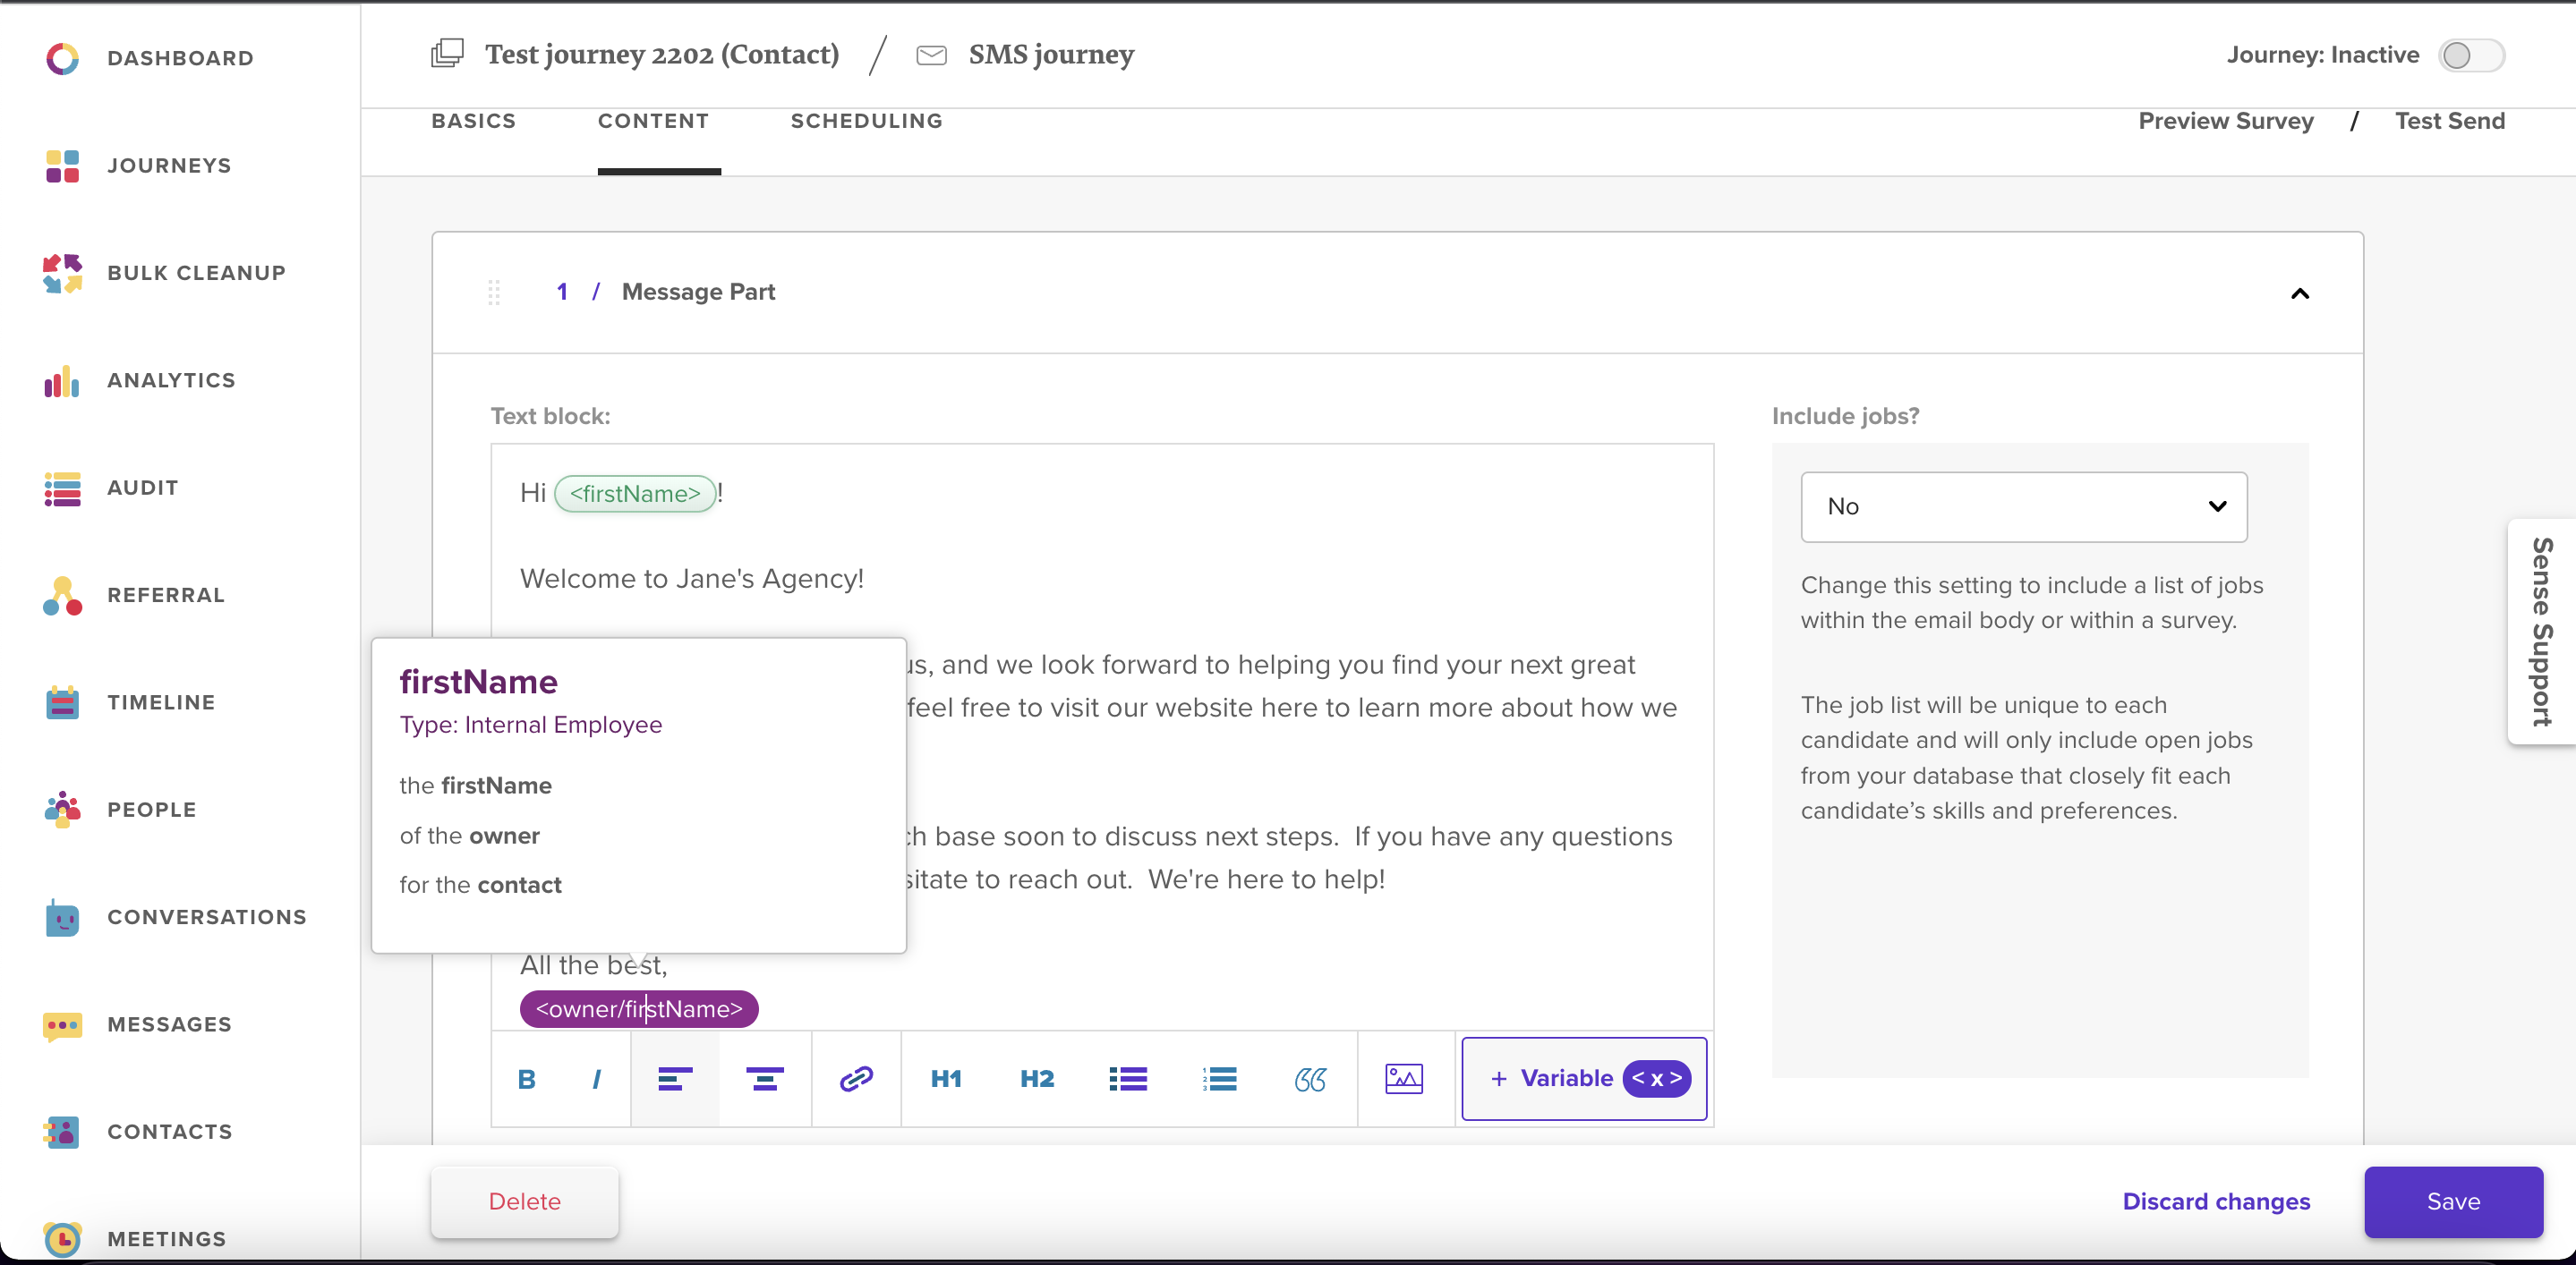Insert an image into the text block

(x=1402, y=1078)
